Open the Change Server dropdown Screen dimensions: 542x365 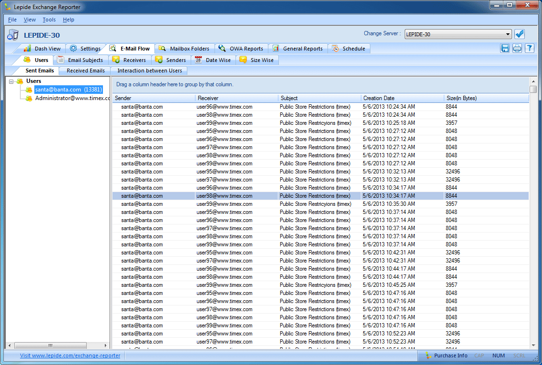[x=508, y=34]
